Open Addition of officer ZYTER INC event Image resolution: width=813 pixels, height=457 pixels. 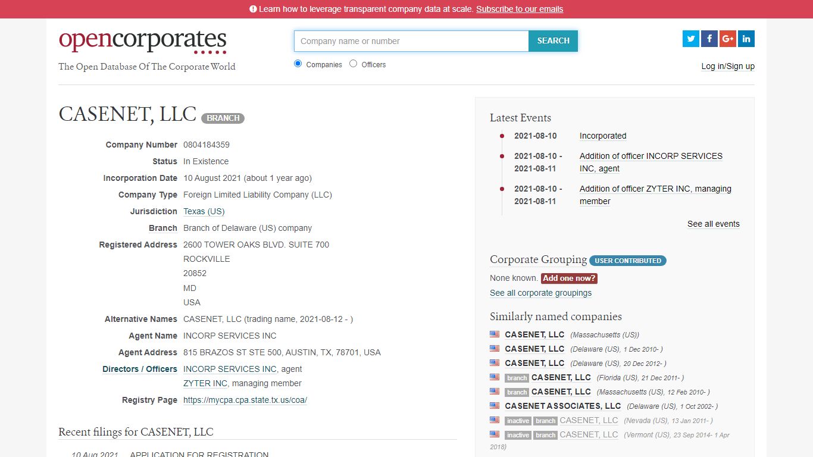coord(655,195)
